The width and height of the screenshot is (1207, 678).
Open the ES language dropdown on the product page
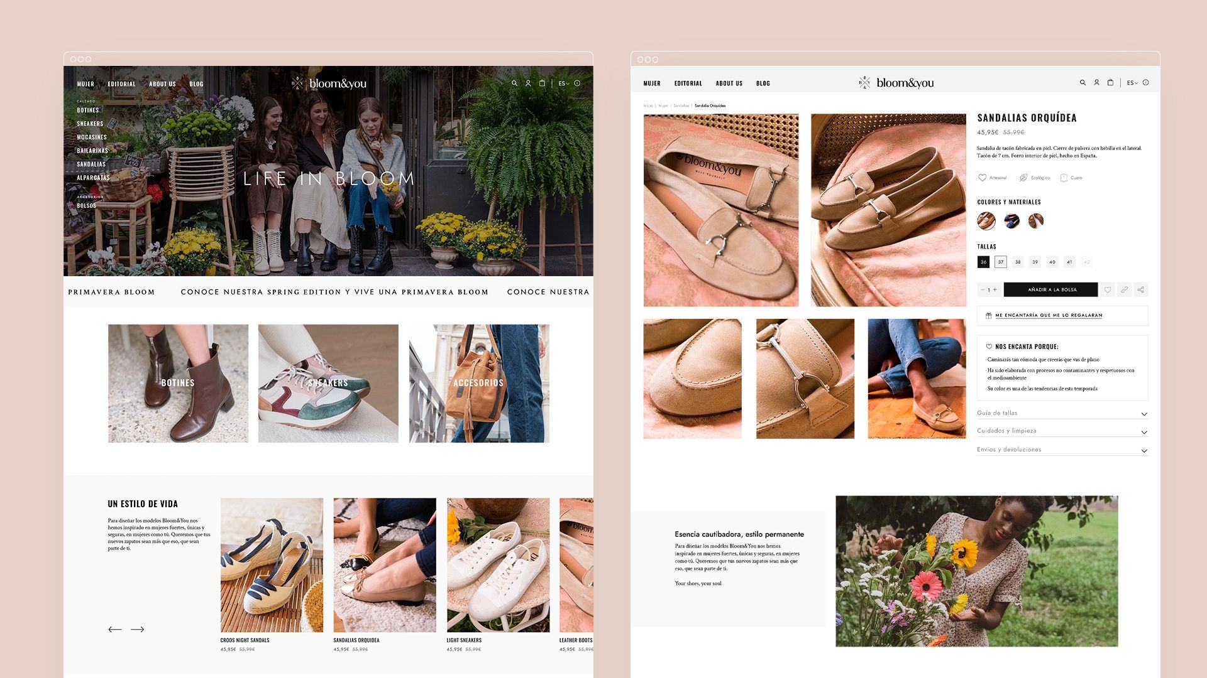click(x=1132, y=83)
